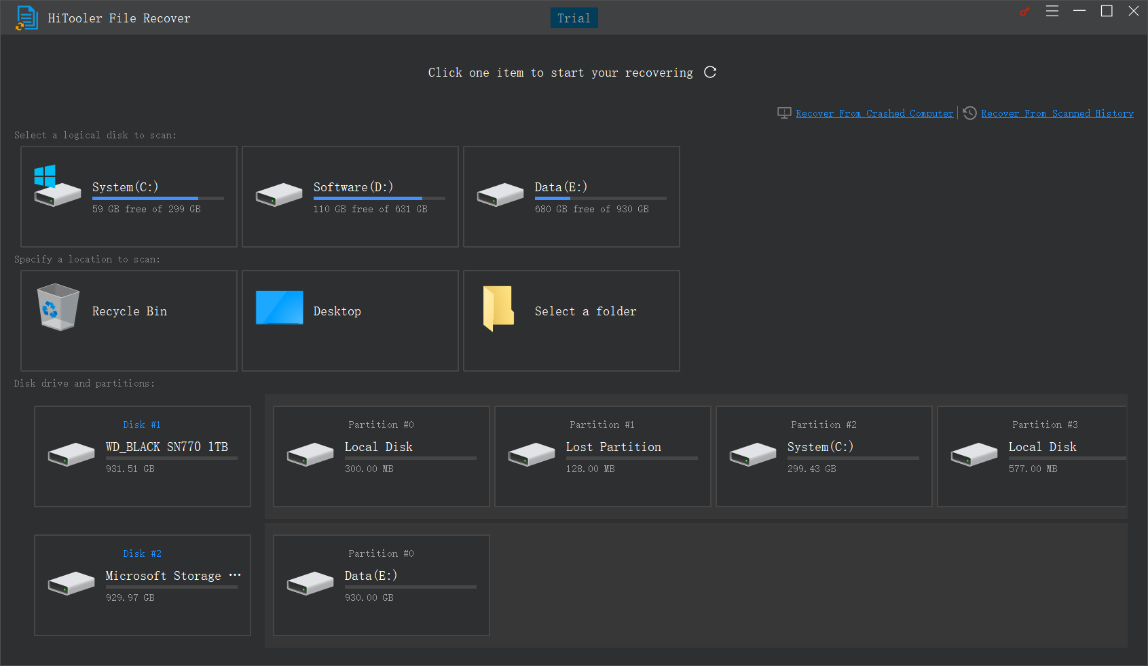
Task: Select Disk #1 WD_BLACK SN770
Action: [142, 456]
